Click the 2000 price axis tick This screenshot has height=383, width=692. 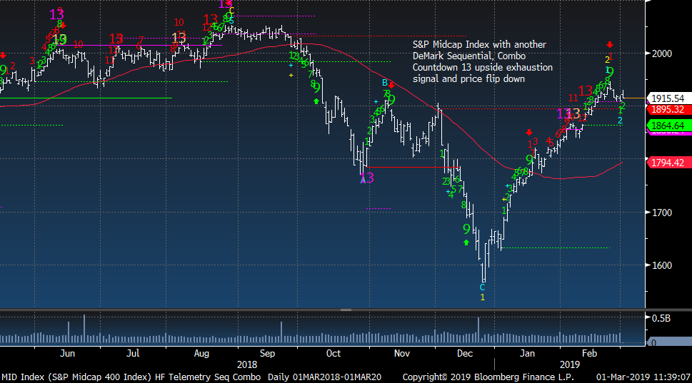(661, 53)
